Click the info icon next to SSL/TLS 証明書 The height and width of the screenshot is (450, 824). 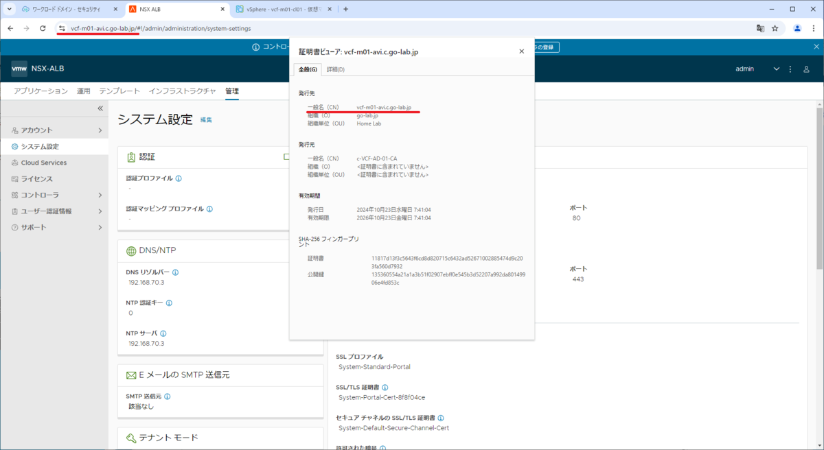(385, 388)
